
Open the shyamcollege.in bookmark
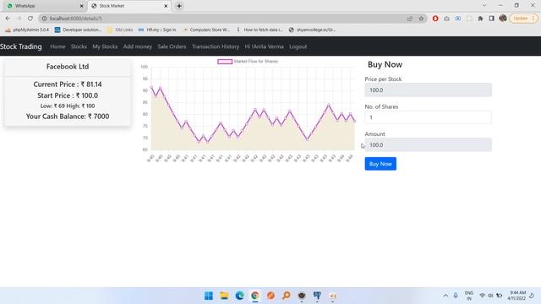[x=312, y=30]
